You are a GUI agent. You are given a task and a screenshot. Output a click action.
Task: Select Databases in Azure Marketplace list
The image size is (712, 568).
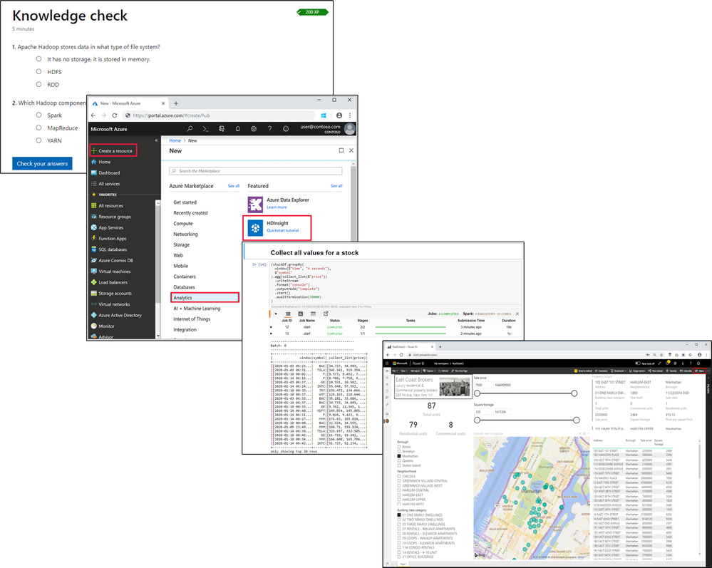point(184,287)
